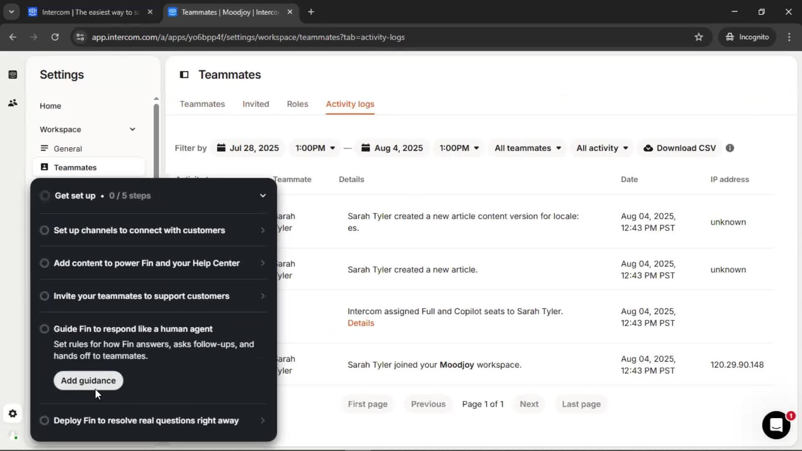Mark Add content to power Fin step circle
Viewport: 802px width, 451px height.
(x=44, y=263)
